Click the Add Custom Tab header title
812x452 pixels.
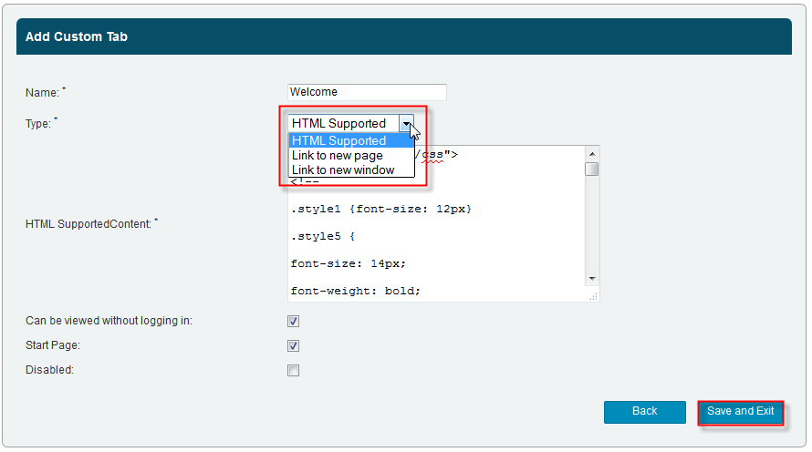(77, 37)
